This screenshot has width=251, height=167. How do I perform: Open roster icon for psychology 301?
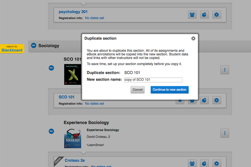point(192,15)
